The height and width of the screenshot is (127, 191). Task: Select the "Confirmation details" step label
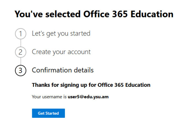click(x=63, y=70)
